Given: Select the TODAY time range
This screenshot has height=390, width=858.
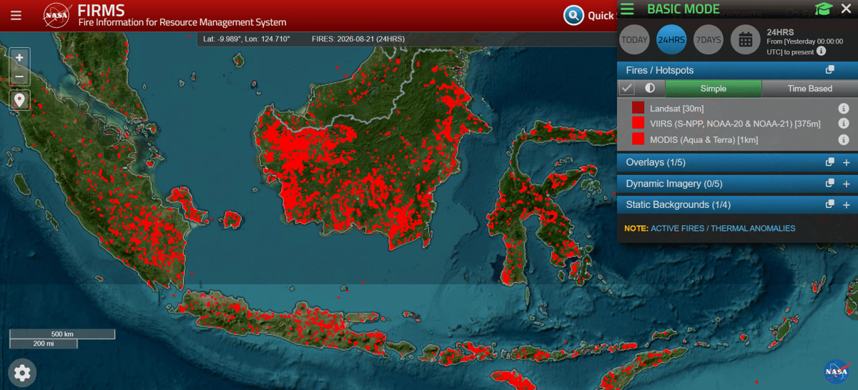Looking at the screenshot, I should (x=634, y=40).
